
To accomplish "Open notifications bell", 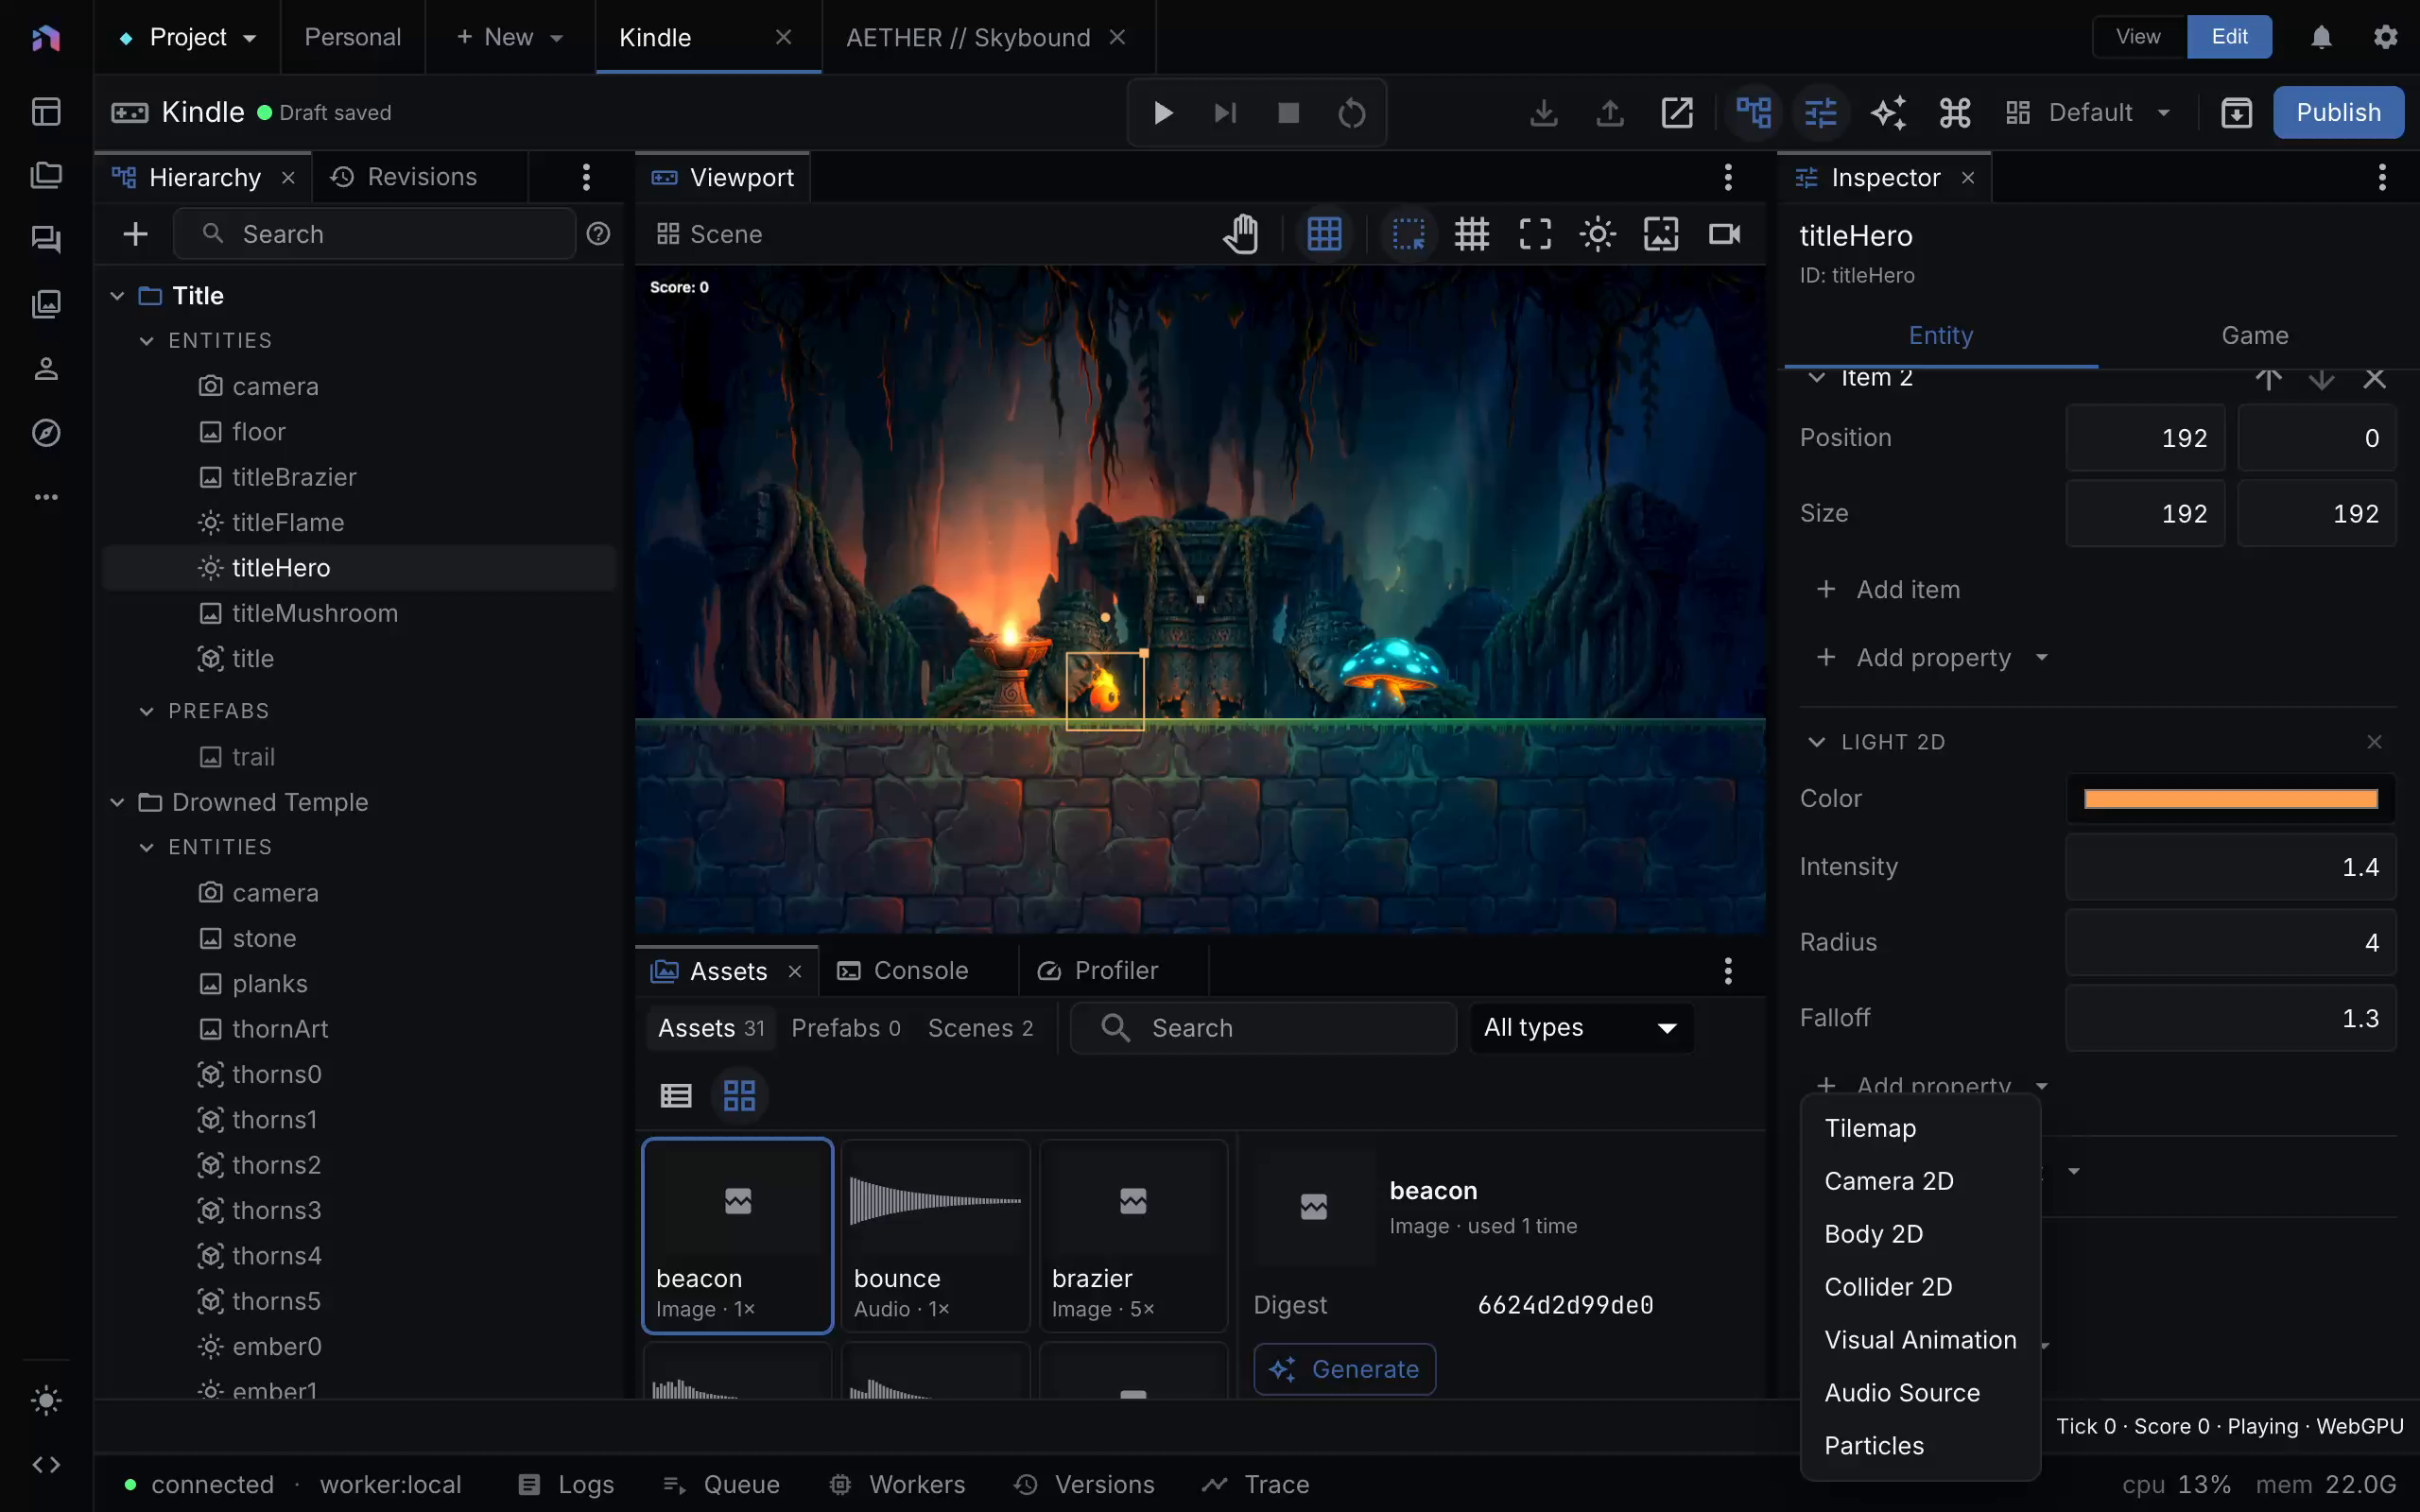I will (2321, 37).
